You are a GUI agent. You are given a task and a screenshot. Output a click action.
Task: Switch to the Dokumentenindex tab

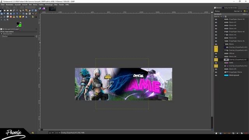[x=230, y=8]
